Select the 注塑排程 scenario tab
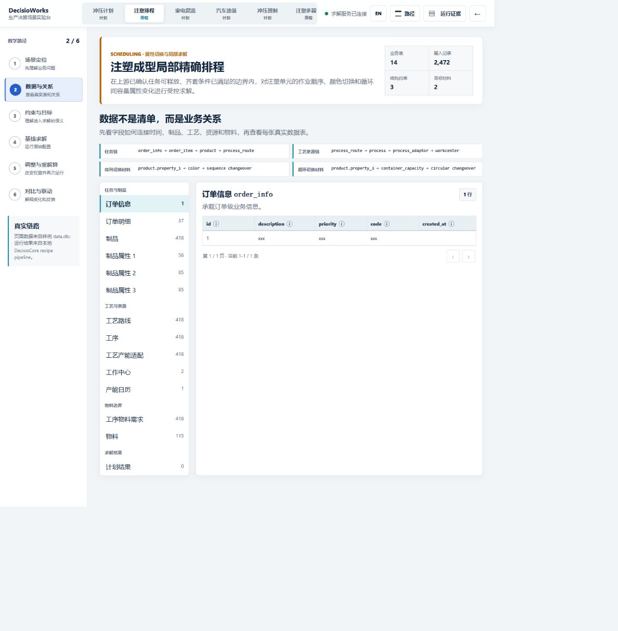The width and height of the screenshot is (618, 631). (x=144, y=14)
